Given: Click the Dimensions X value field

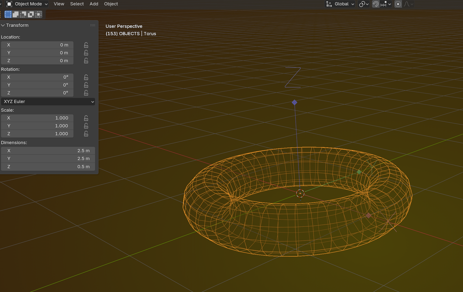Looking at the screenshot, I should (48, 151).
